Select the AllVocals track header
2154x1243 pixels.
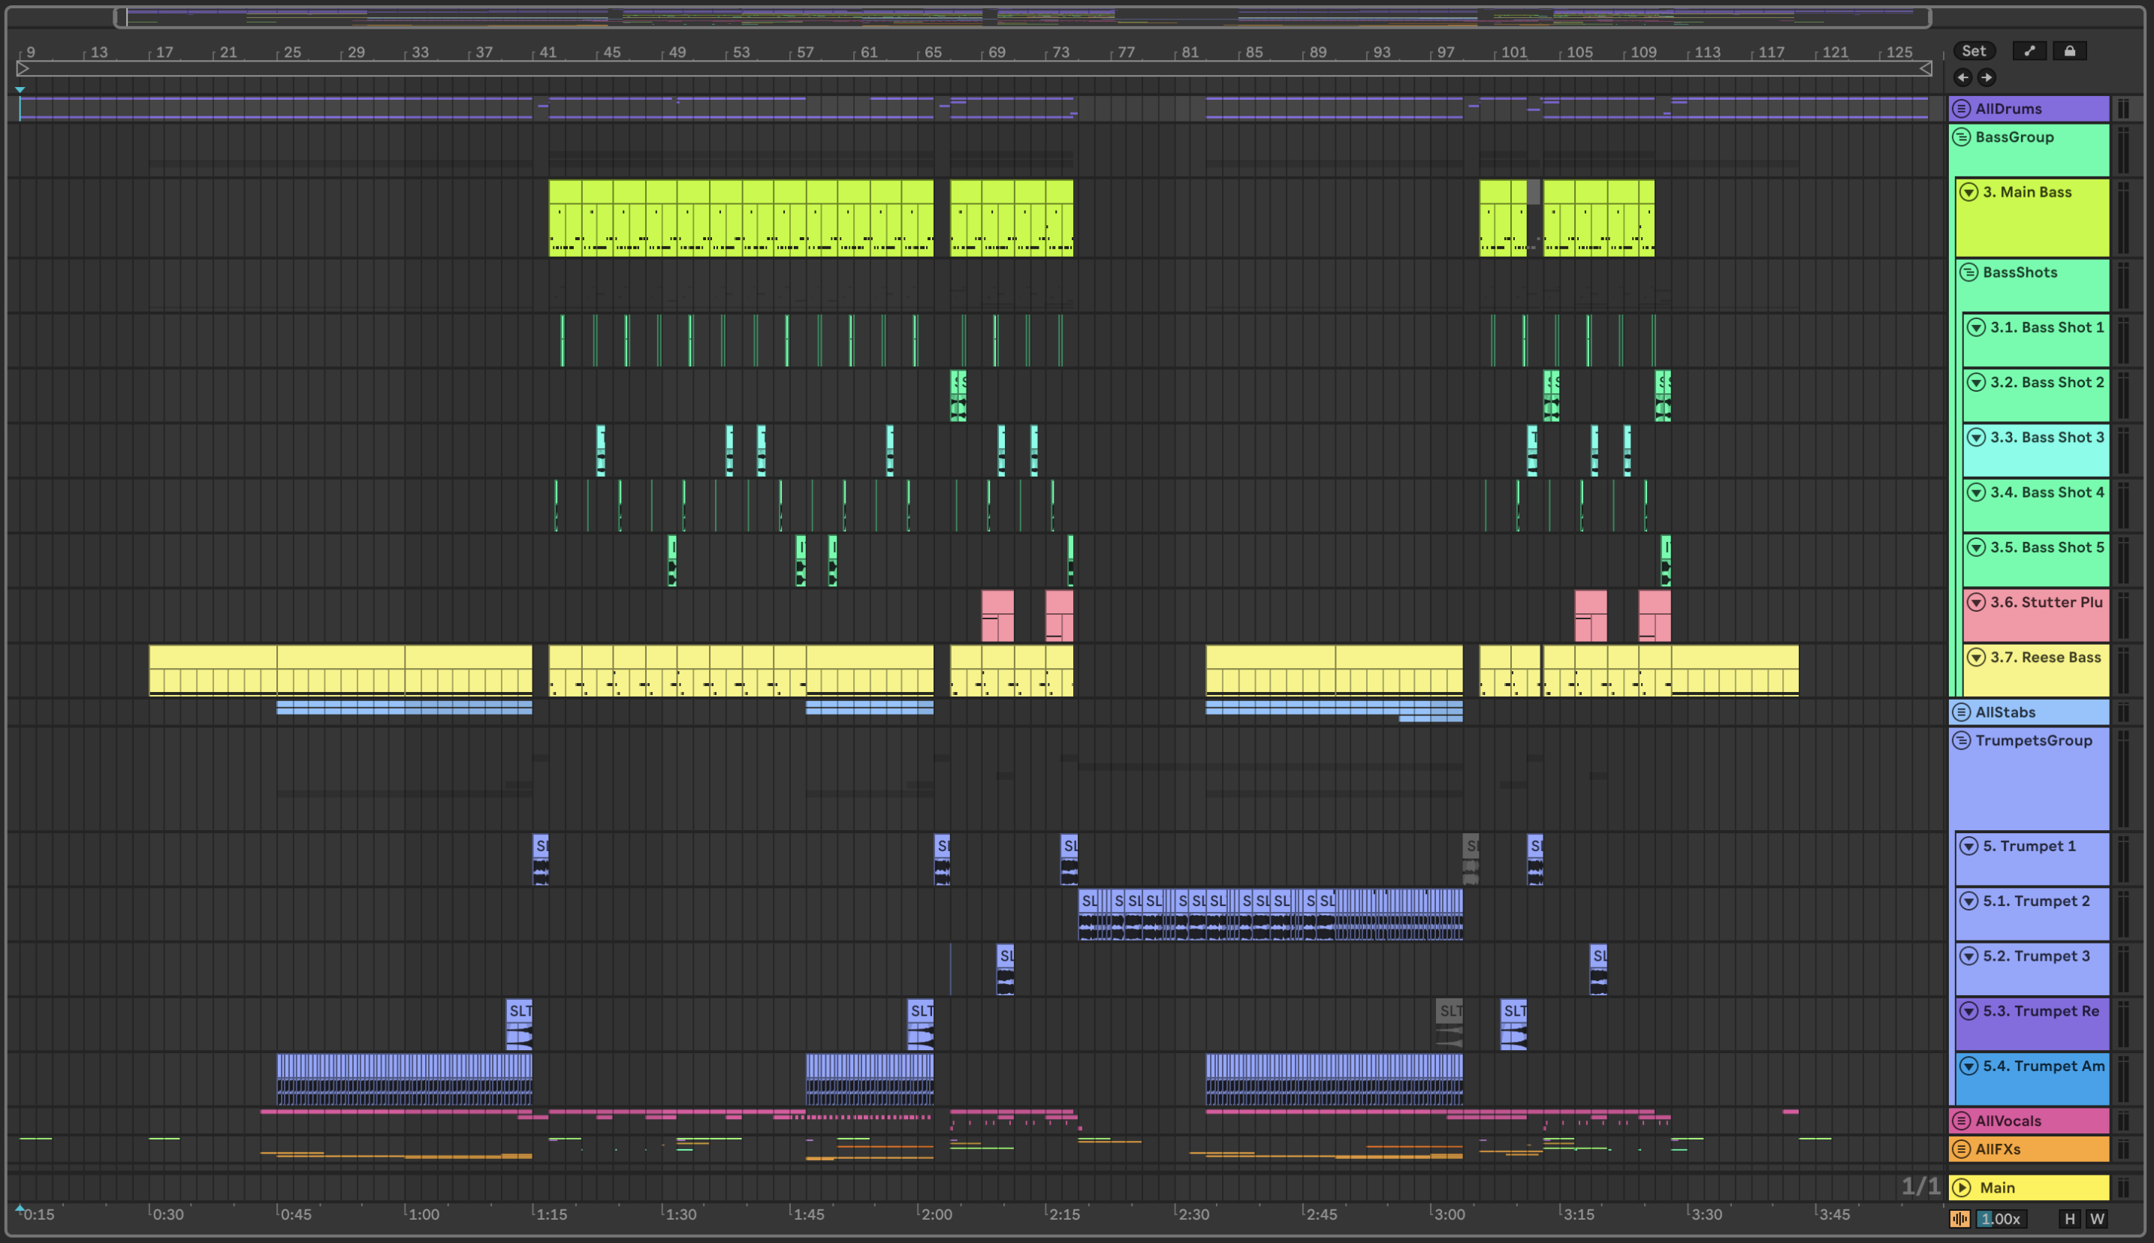click(x=2041, y=1121)
